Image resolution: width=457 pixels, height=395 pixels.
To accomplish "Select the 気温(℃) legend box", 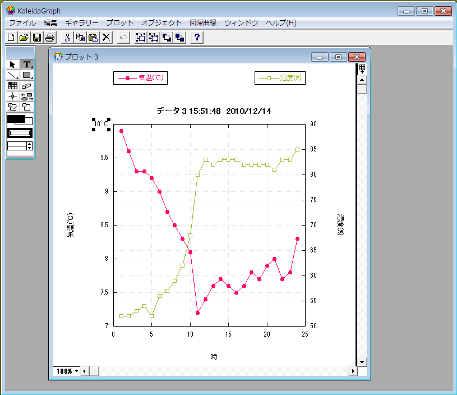I will pyautogui.click(x=141, y=78).
